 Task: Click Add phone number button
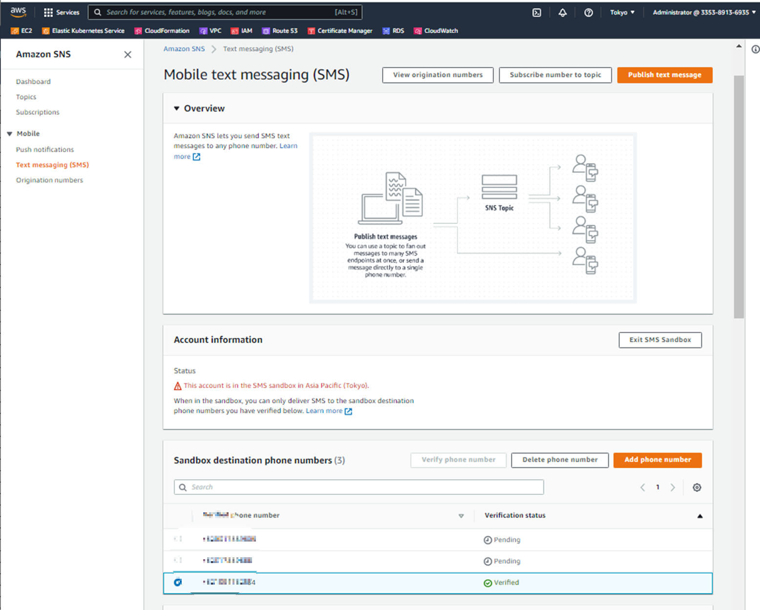[657, 460]
